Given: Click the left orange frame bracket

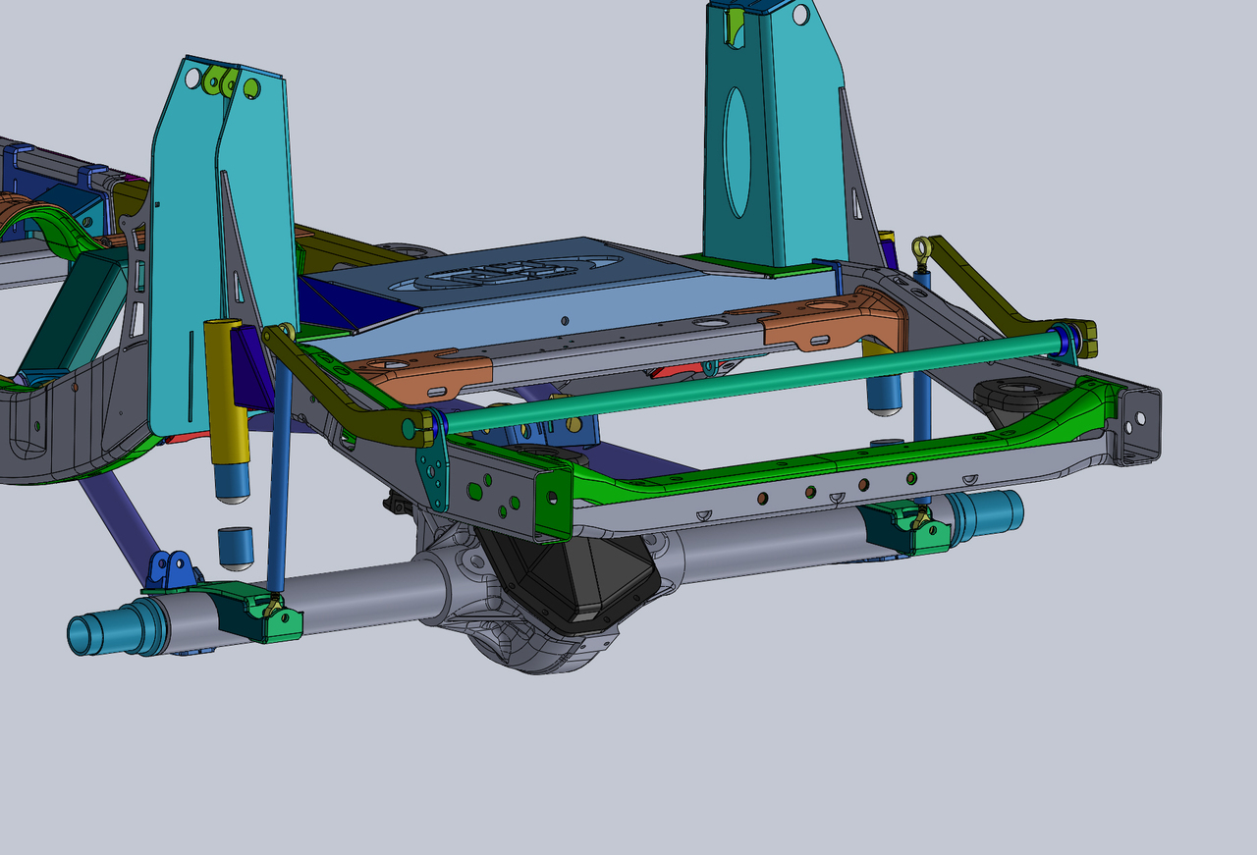Looking at the screenshot, I should [x=422, y=375].
